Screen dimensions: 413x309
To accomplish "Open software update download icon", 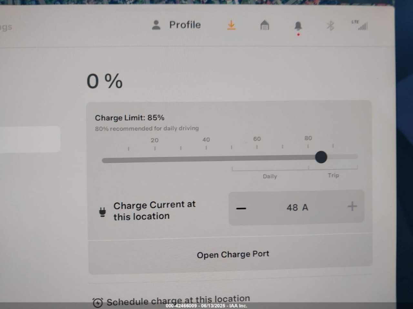I will point(231,25).
